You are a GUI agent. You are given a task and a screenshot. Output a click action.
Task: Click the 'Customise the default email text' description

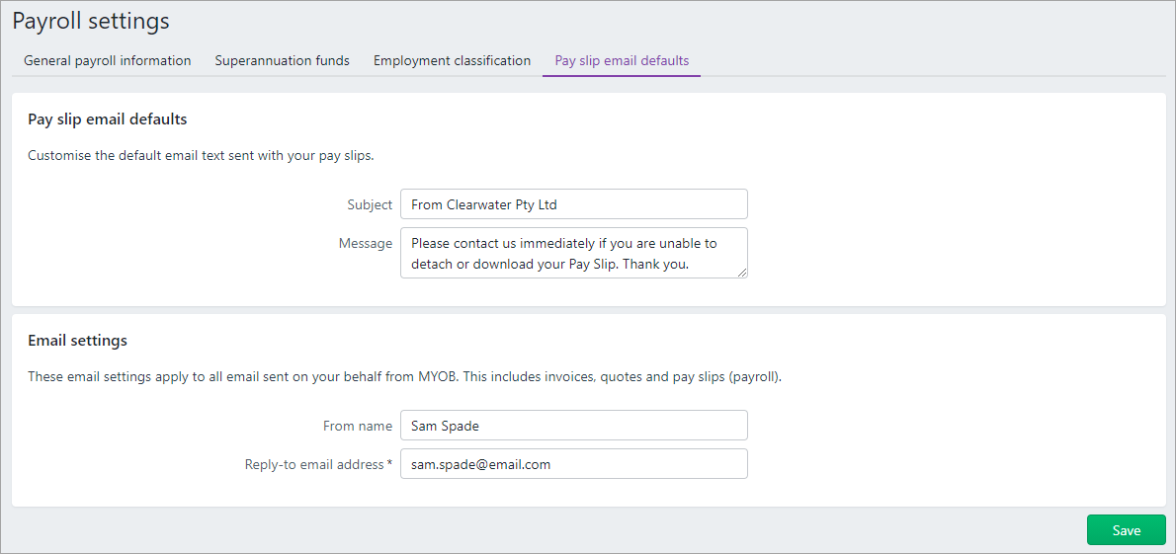[x=201, y=156]
